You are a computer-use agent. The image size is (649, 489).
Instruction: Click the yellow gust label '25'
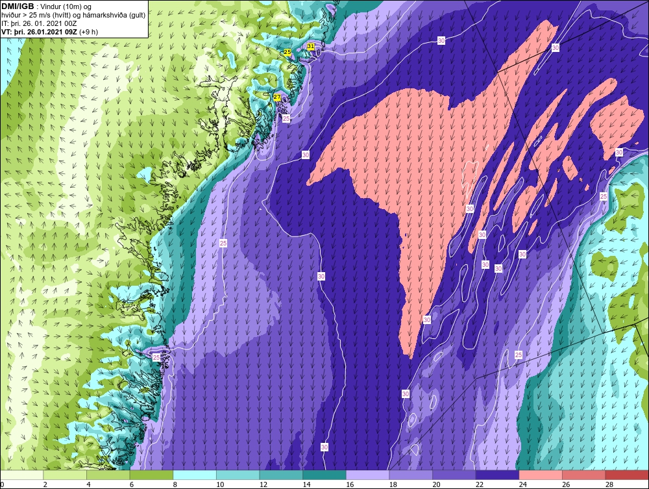[288, 52]
